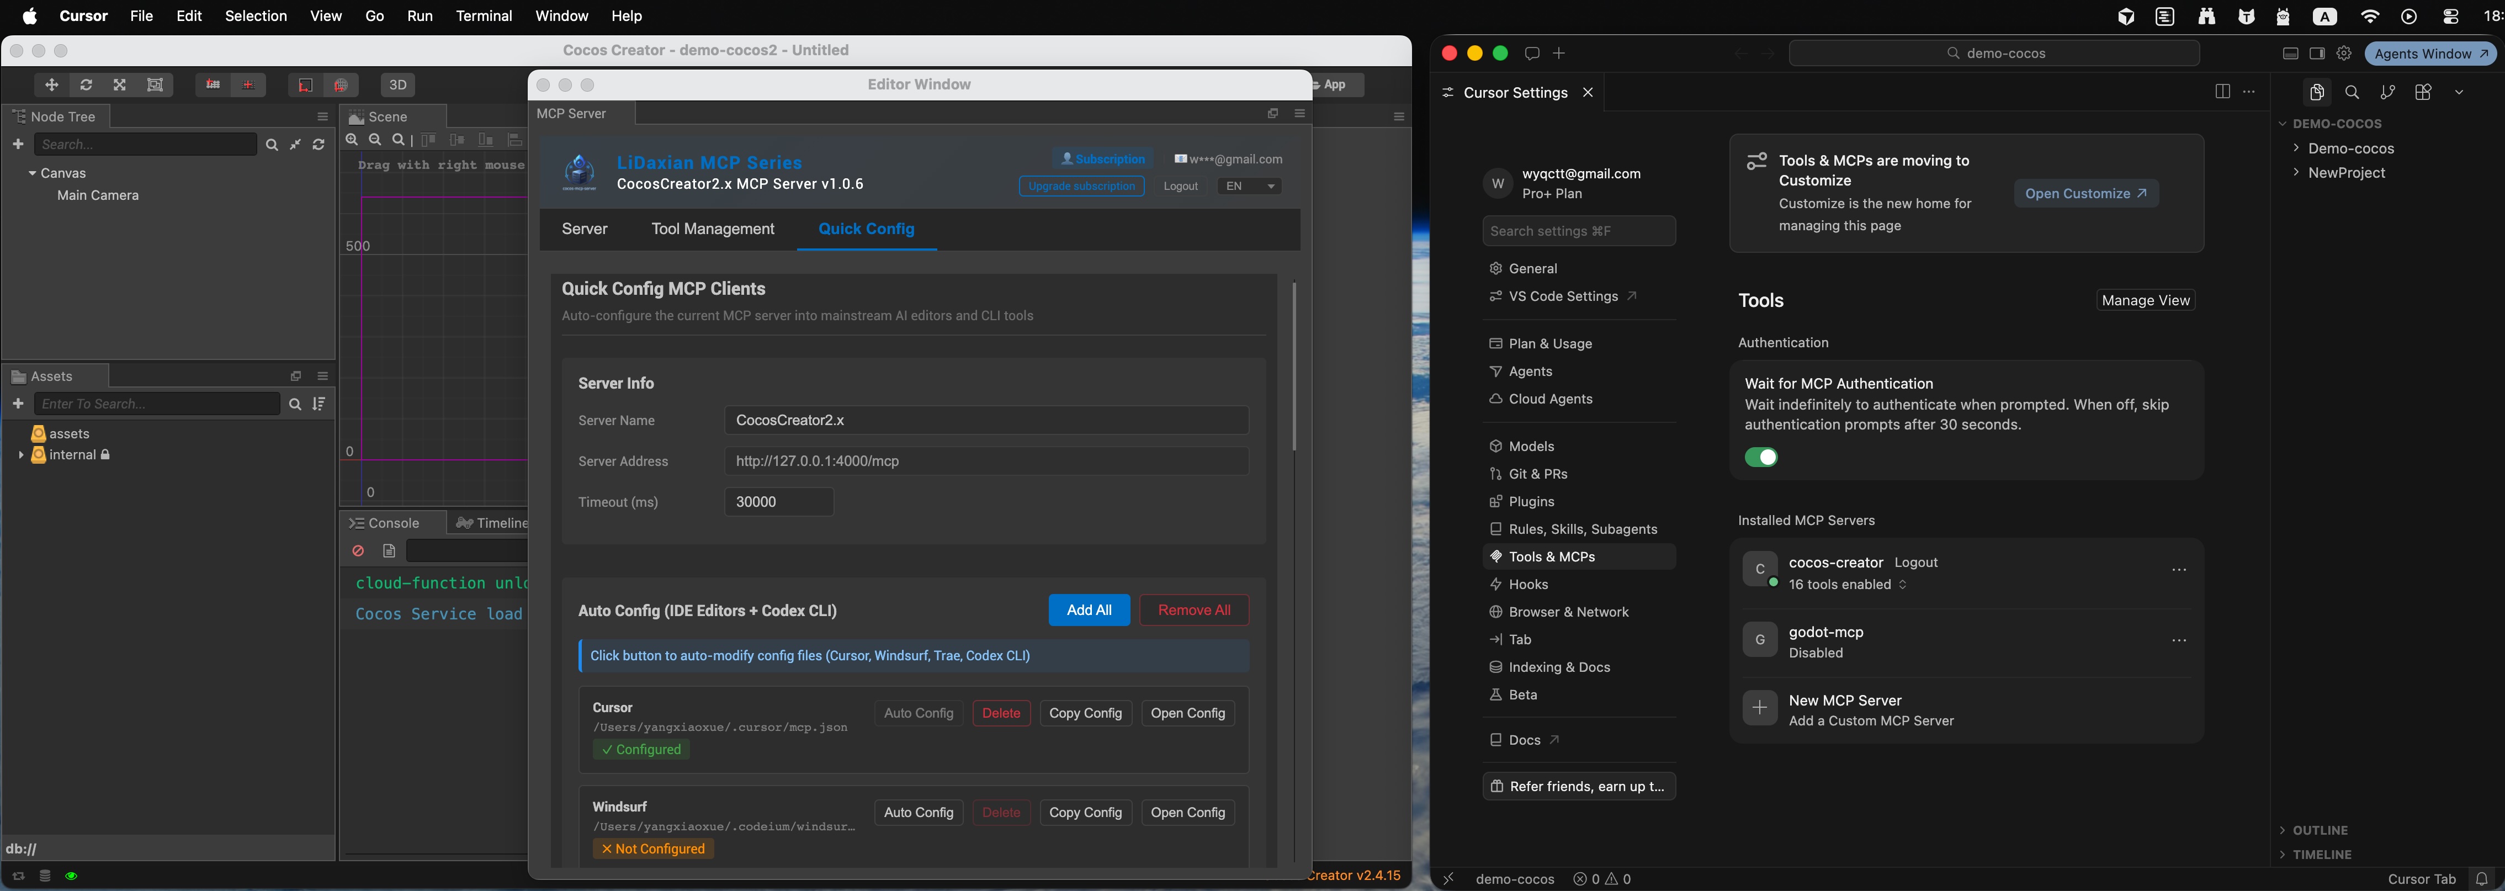Toggle pivot handle mode in Cocos toolbar
The image size is (2505, 891).
[213, 84]
